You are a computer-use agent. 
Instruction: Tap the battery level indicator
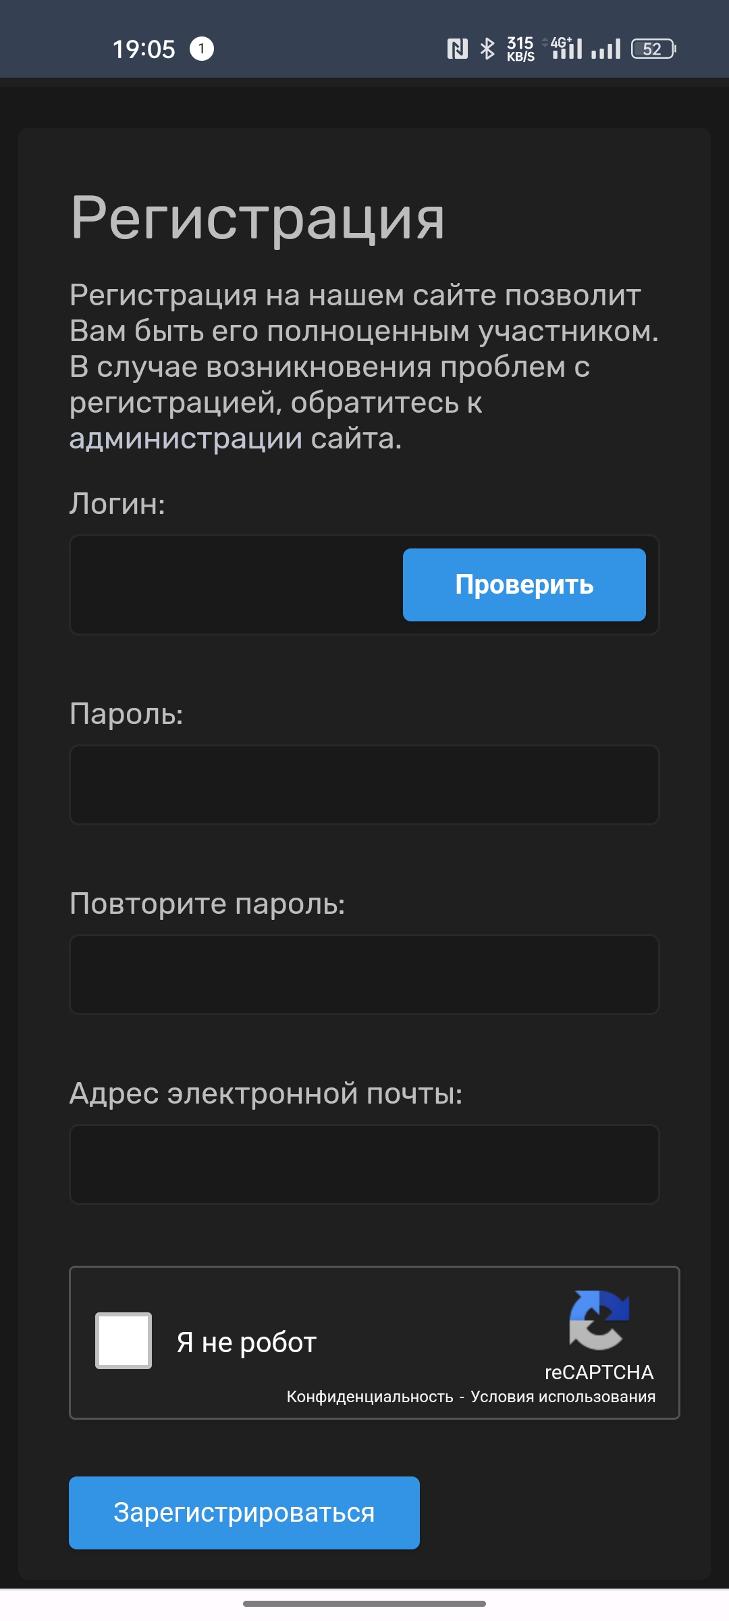(653, 49)
